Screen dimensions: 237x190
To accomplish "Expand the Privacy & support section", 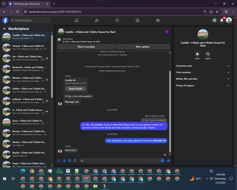I will (203, 85).
